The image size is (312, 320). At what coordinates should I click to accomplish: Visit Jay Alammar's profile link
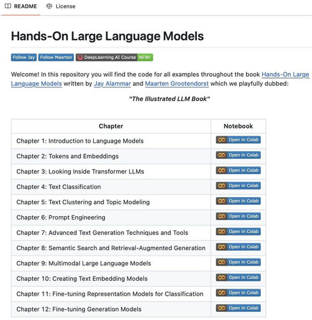coord(113,84)
